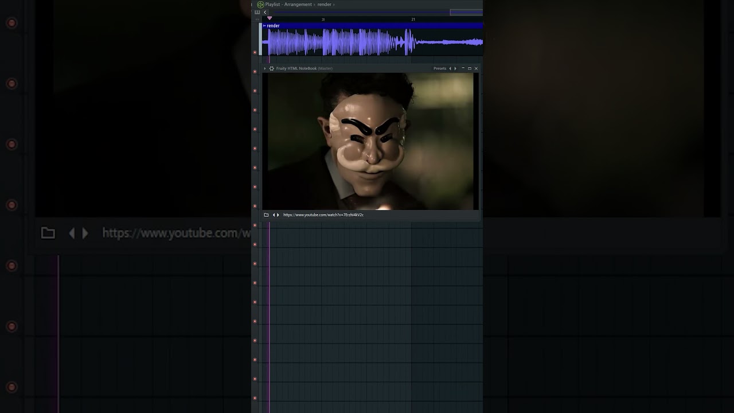Toggle the piano keys icon below Playlist title
Image resolution: width=734 pixels, height=413 pixels.
(x=257, y=12)
